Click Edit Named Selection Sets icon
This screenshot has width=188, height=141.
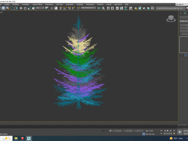pos(78,8)
